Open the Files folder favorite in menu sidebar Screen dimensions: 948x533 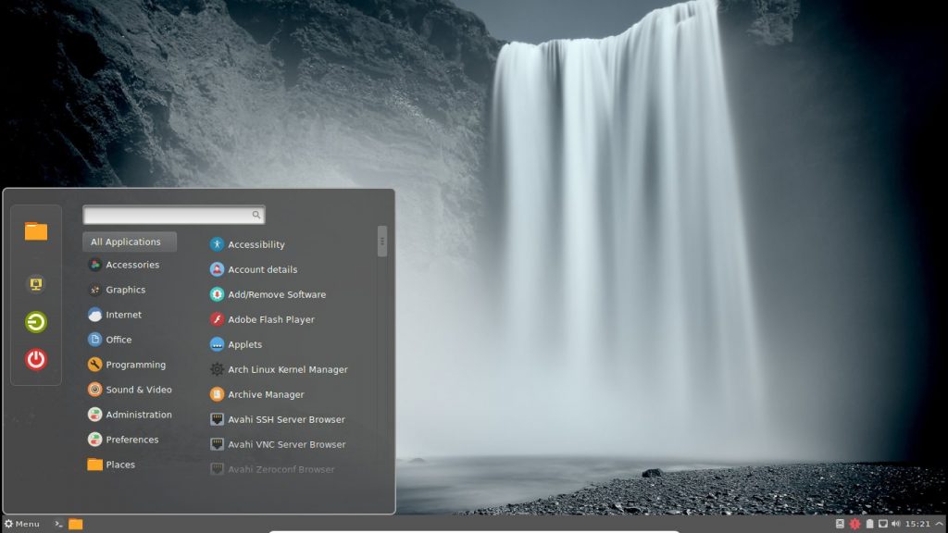coord(36,230)
